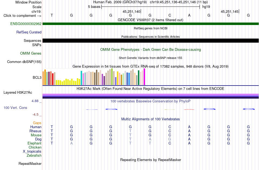
Task: Click 'RefSeq genes from NCBI' title
Action: click(150, 28)
